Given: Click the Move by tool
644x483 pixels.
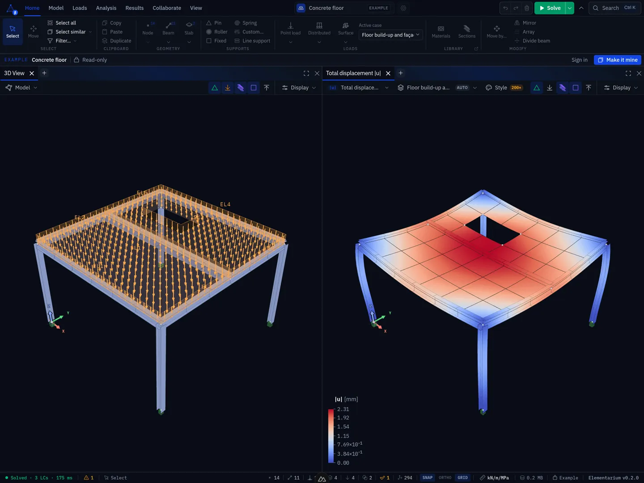Looking at the screenshot, I should point(497,32).
